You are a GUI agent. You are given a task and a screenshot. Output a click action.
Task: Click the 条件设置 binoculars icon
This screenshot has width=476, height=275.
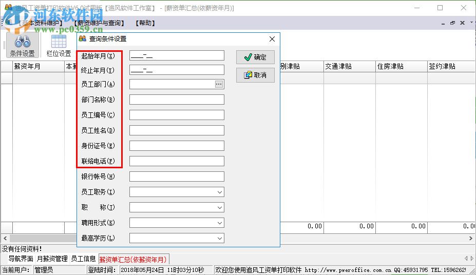click(x=23, y=45)
